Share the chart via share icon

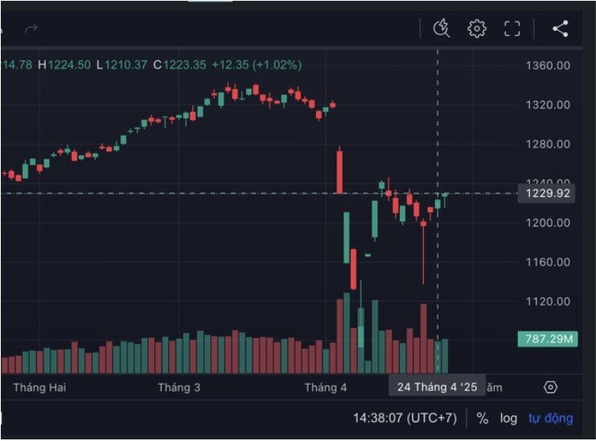[561, 28]
